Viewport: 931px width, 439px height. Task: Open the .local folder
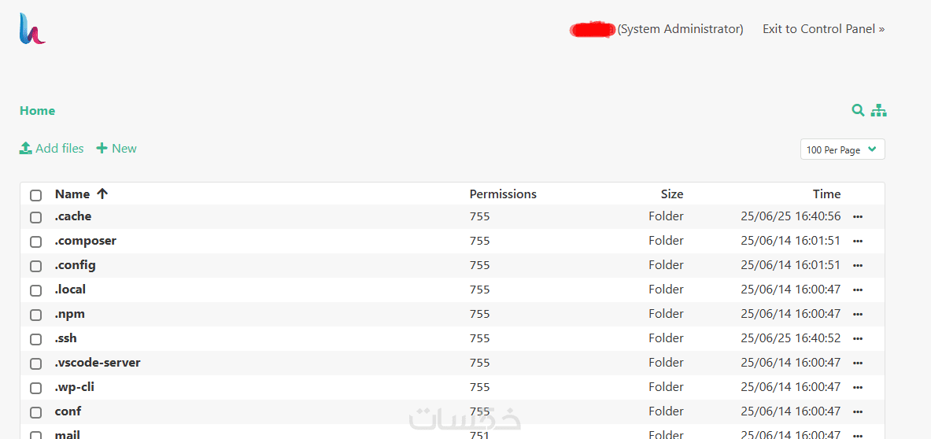coord(70,290)
